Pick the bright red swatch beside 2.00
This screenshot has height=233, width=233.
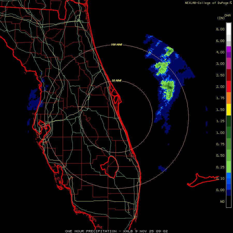coord(229,86)
